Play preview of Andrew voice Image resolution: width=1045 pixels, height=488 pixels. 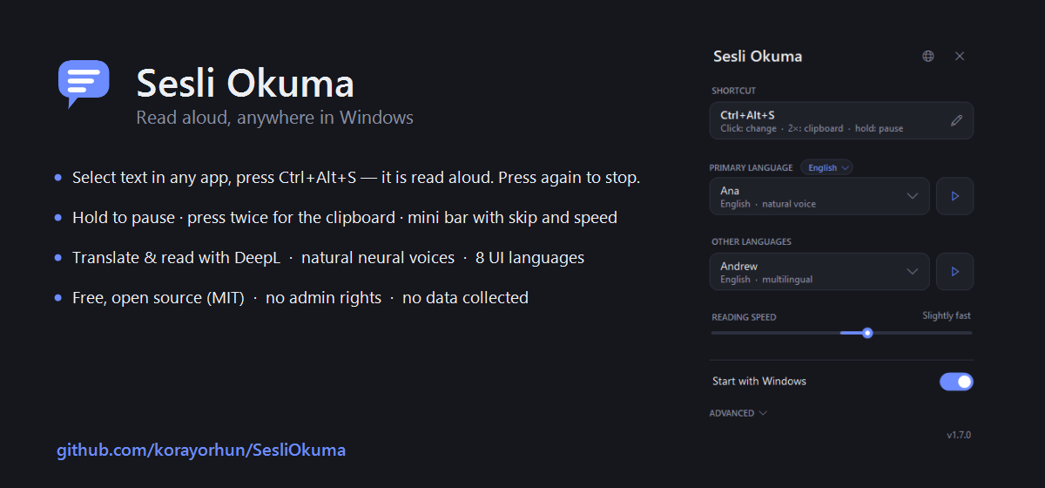954,272
